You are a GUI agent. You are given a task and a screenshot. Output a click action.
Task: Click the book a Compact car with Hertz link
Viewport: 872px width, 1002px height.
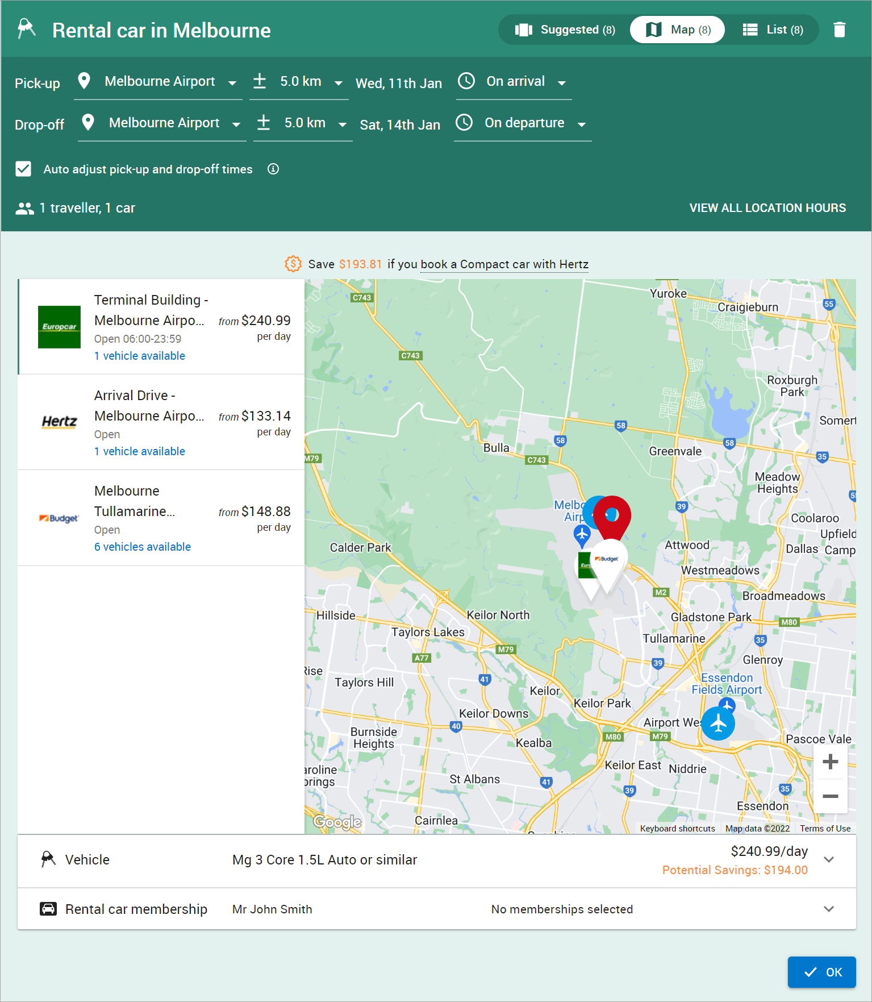[504, 264]
